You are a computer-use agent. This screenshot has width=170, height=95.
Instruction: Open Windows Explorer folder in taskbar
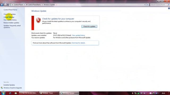click(16, 93)
